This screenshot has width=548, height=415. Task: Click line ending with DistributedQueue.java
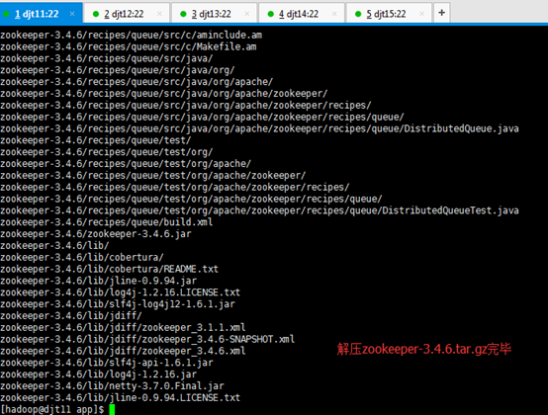[x=259, y=128]
